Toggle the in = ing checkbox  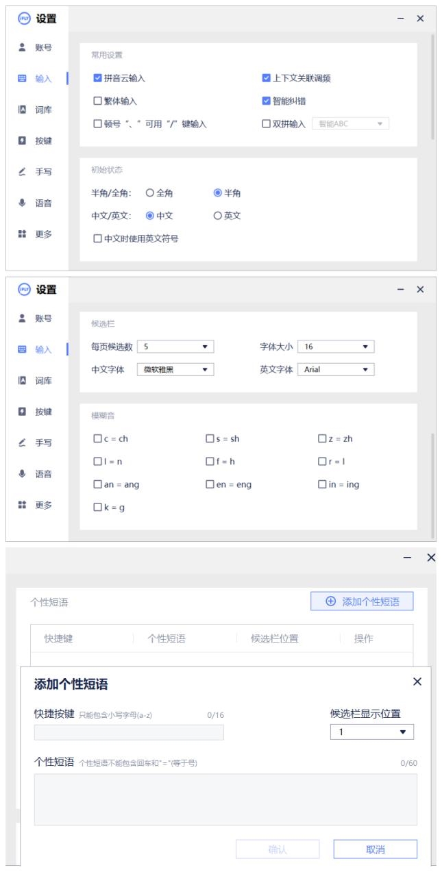coord(323,484)
